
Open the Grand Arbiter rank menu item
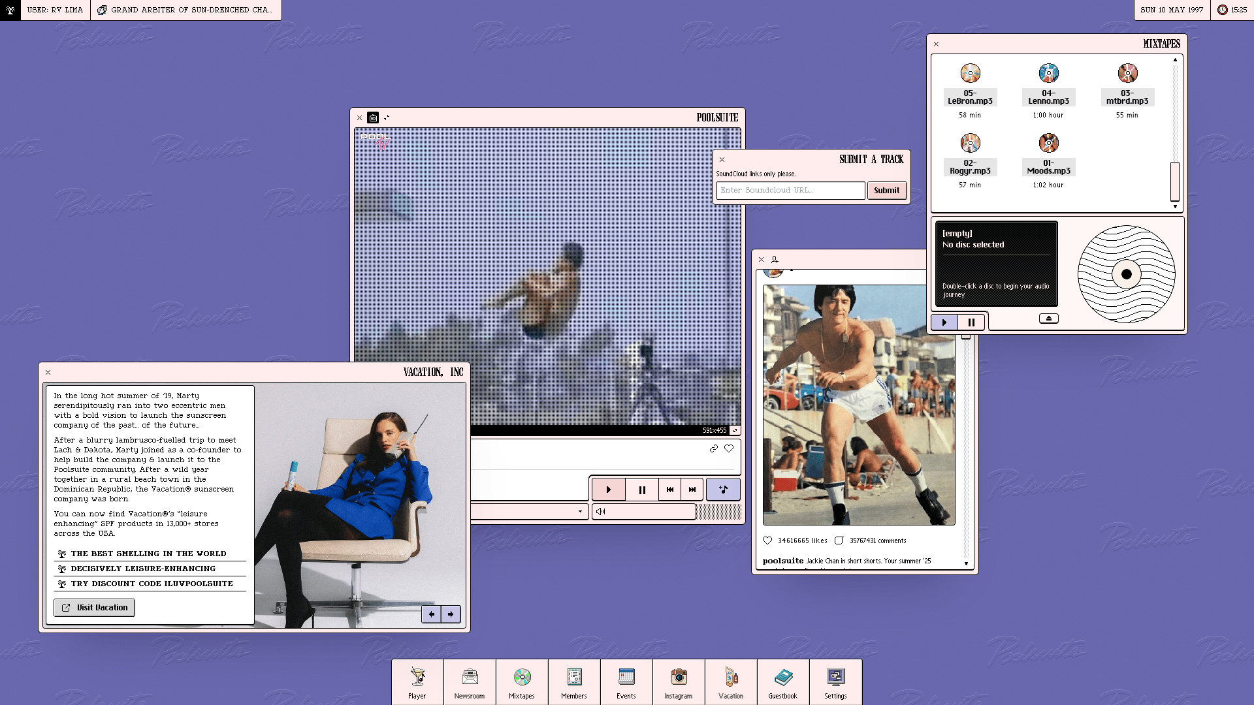click(x=186, y=10)
